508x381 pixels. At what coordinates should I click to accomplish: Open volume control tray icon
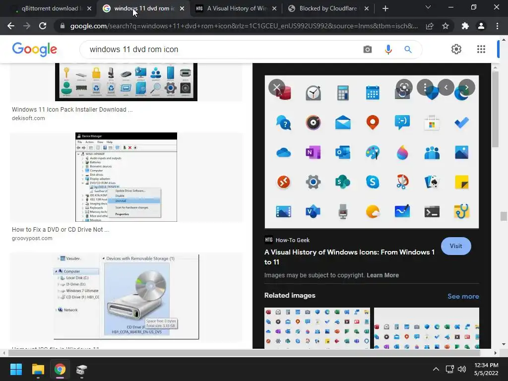(x=462, y=369)
